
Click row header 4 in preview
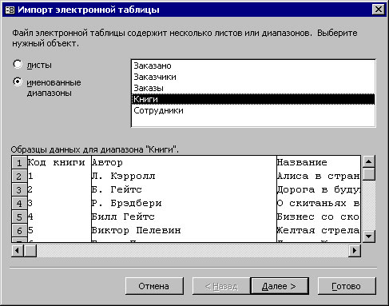click(19, 203)
